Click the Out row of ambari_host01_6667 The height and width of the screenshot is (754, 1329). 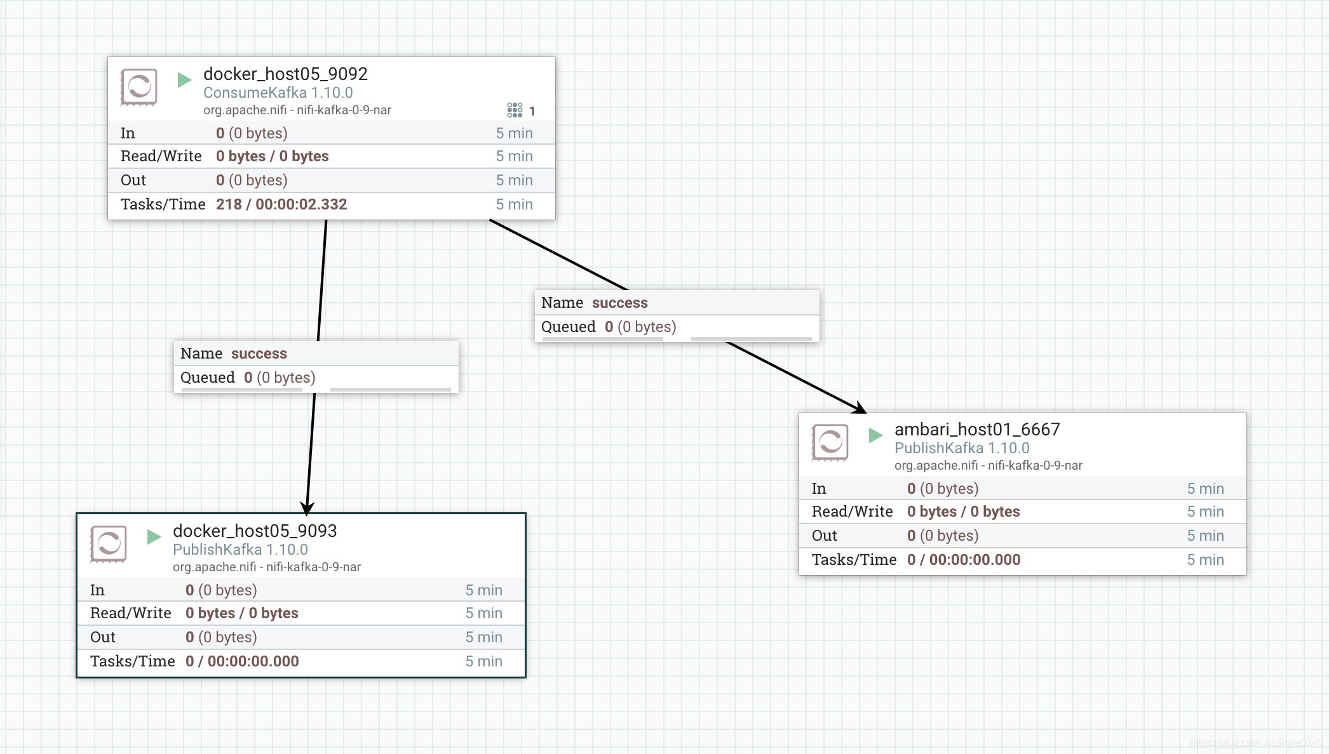coord(1023,536)
